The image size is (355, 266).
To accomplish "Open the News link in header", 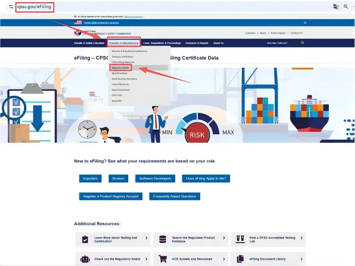I will click(263, 33).
